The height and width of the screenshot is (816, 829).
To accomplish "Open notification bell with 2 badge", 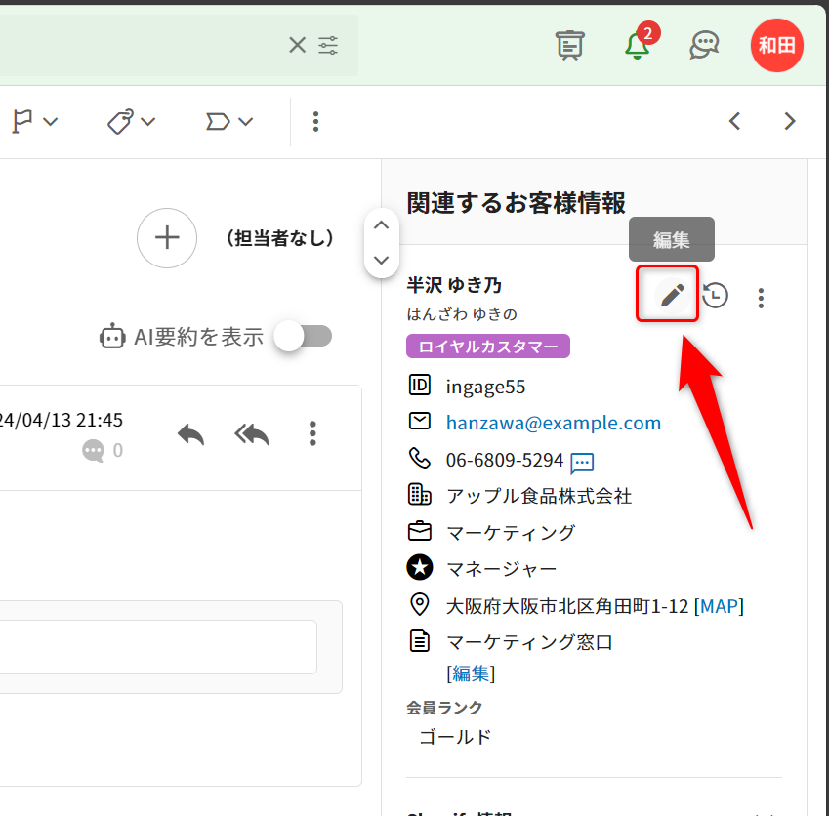I will (x=638, y=44).
